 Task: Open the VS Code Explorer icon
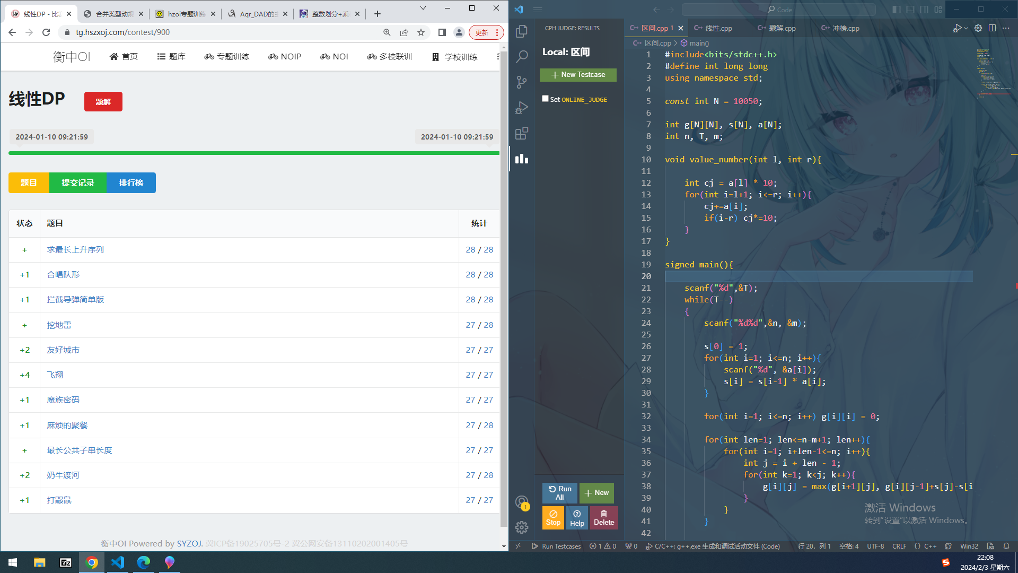522,31
